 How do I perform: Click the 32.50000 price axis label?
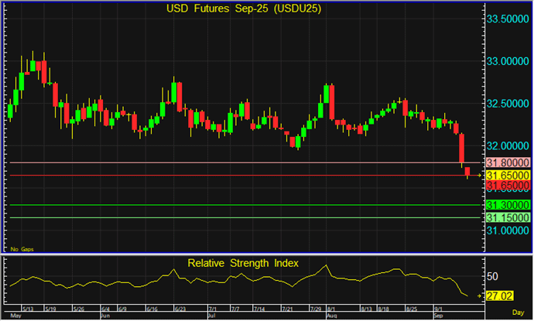507,103
